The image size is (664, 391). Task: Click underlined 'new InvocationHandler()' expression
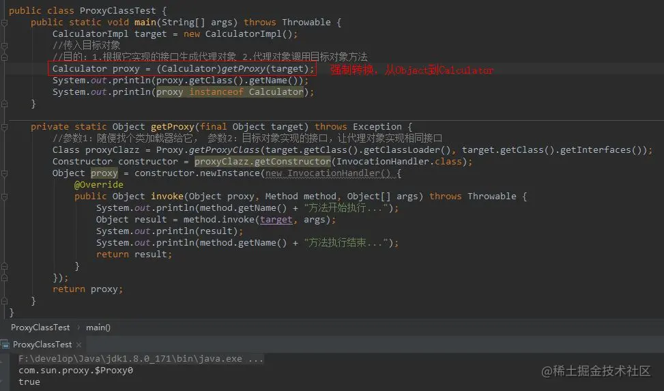(328, 173)
